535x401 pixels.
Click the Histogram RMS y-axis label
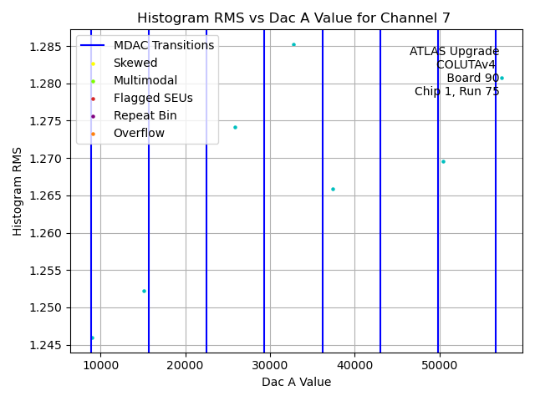[x=18, y=191]
